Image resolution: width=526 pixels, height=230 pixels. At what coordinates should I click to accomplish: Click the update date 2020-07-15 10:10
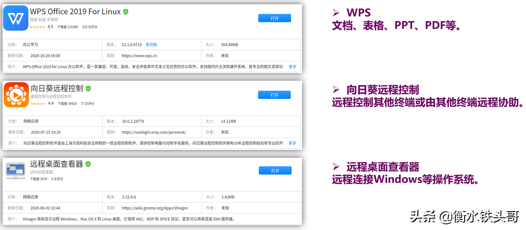[x=46, y=132]
